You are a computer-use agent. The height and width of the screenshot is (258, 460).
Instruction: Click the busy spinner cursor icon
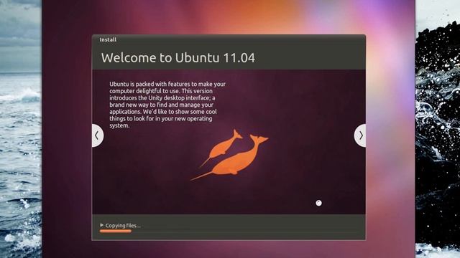click(319, 203)
